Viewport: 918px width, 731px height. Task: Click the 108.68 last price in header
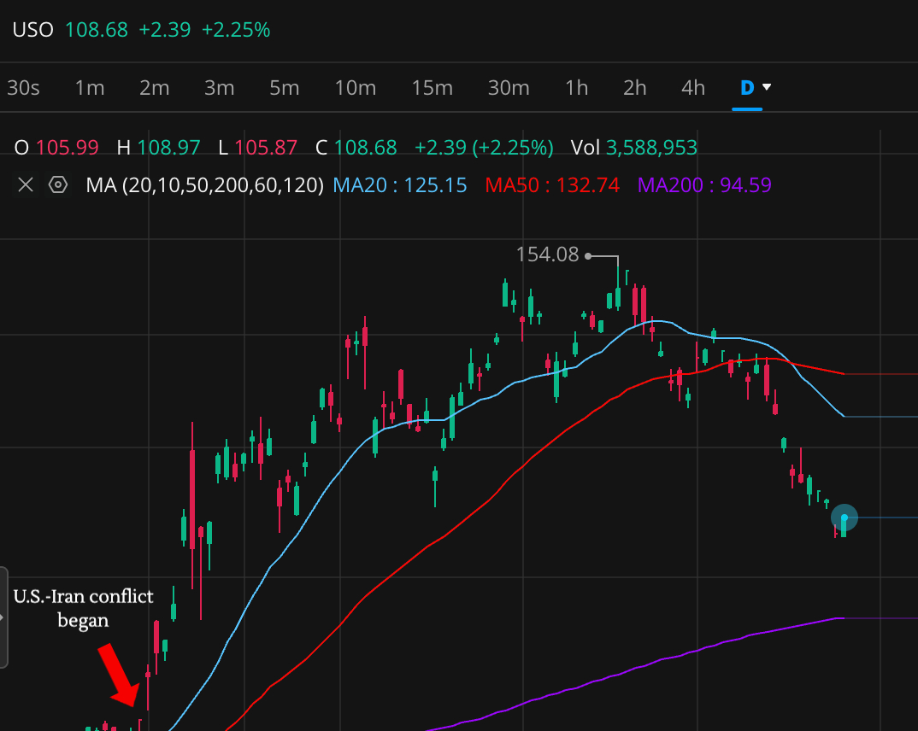[x=97, y=30]
